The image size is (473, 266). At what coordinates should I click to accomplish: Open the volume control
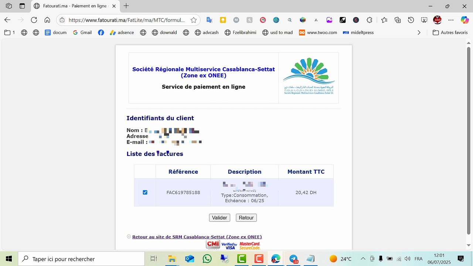point(408,259)
